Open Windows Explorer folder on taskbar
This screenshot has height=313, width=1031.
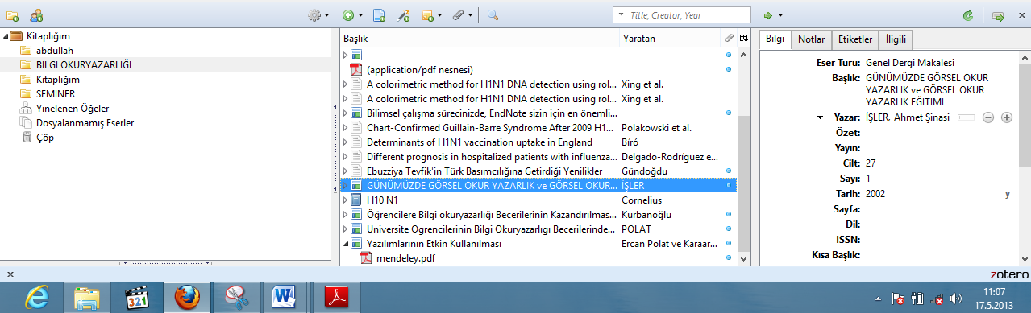87,298
